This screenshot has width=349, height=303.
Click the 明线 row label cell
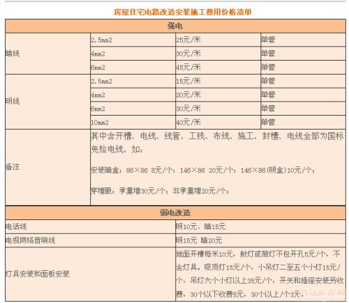[x=47, y=102]
